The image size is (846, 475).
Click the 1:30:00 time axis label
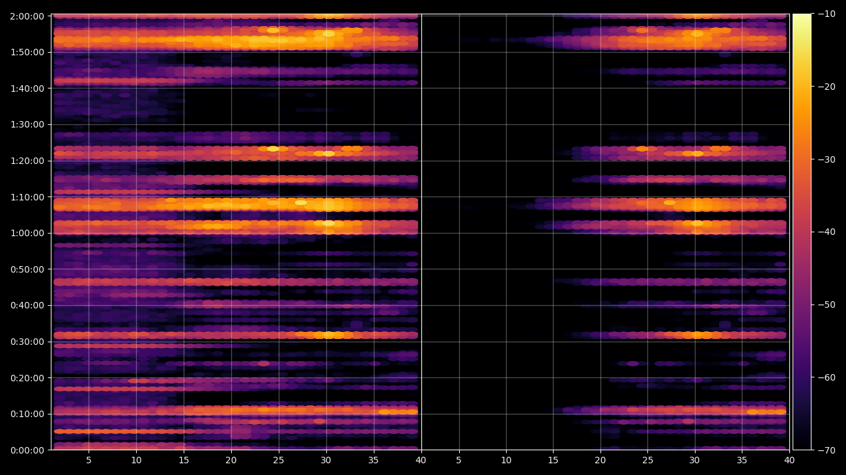coord(27,124)
